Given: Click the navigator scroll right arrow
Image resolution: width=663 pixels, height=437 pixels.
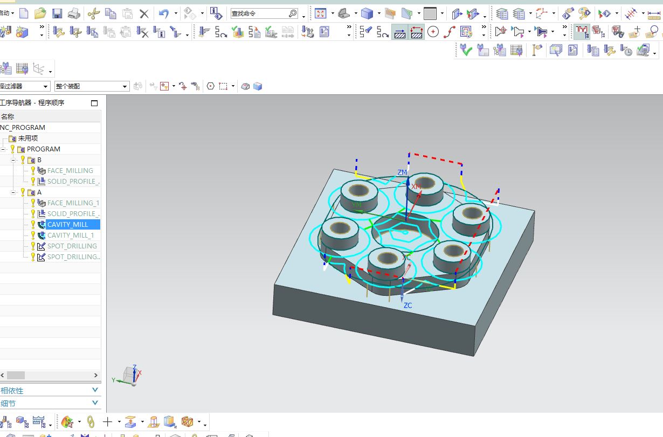Looking at the screenshot, I should 96,375.
